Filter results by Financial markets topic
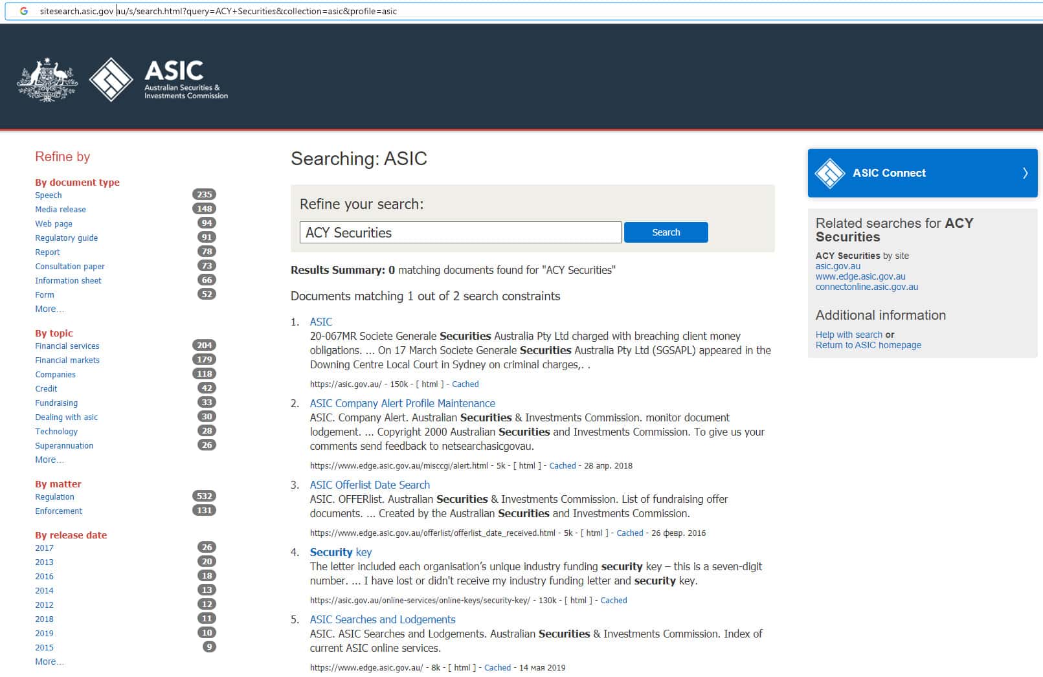This screenshot has width=1043, height=677. pyautogui.click(x=67, y=360)
